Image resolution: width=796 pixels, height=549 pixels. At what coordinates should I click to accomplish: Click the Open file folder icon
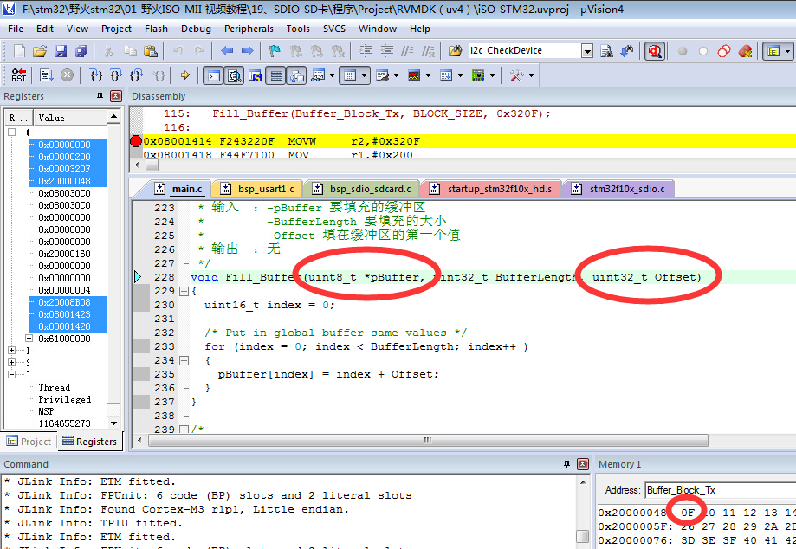pyautogui.click(x=40, y=51)
